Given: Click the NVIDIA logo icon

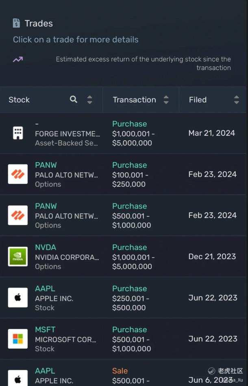Looking at the screenshot, I should (x=18, y=257).
